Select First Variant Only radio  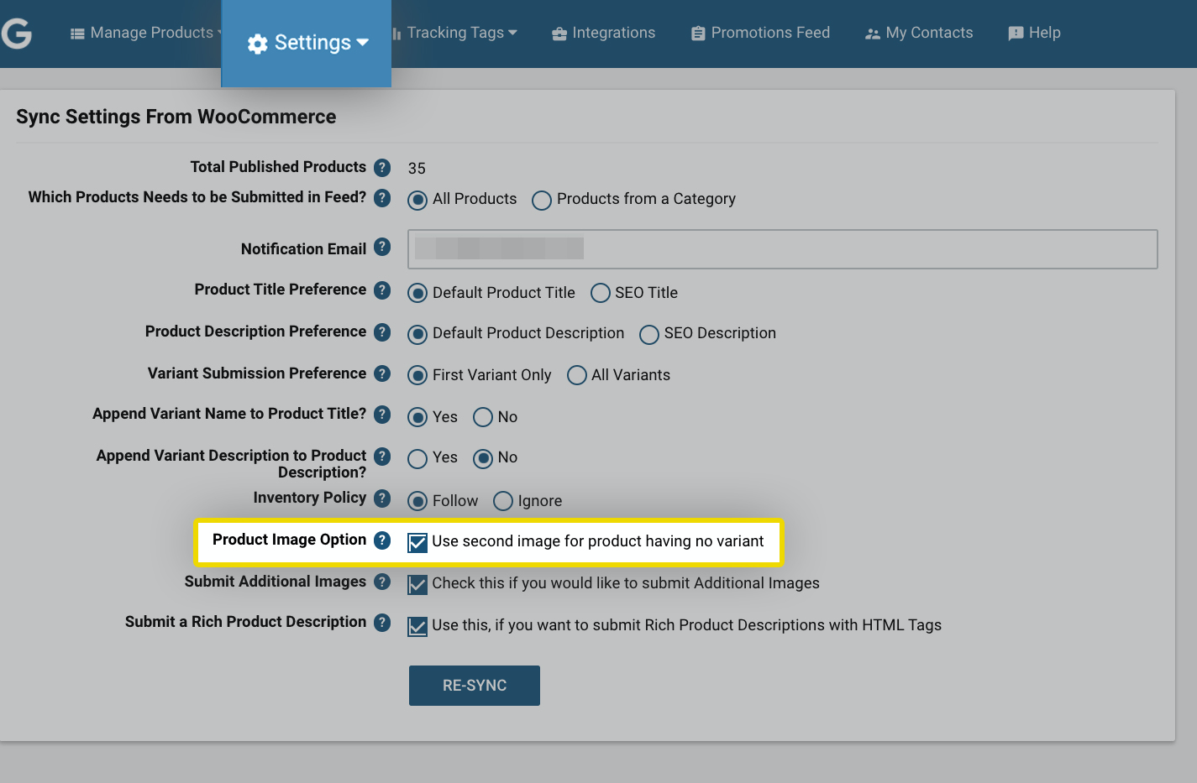click(x=417, y=375)
